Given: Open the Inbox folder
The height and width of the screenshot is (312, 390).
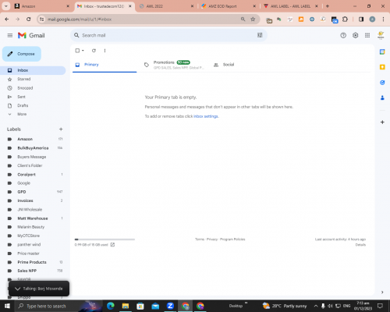Looking at the screenshot, I should point(33,70).
